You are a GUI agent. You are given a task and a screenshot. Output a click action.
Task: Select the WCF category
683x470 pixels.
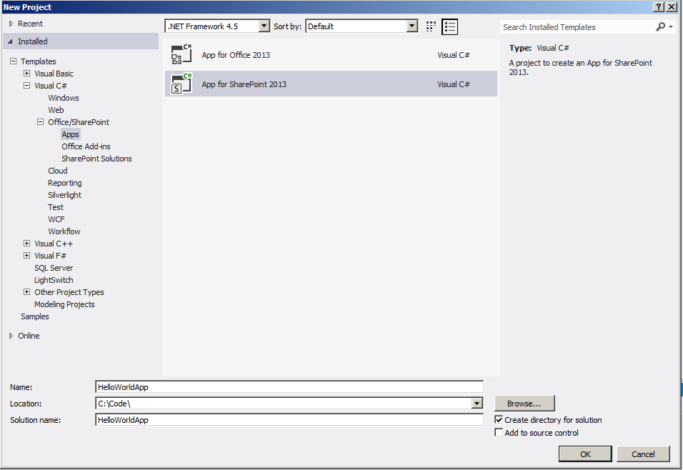click(56, 219)
